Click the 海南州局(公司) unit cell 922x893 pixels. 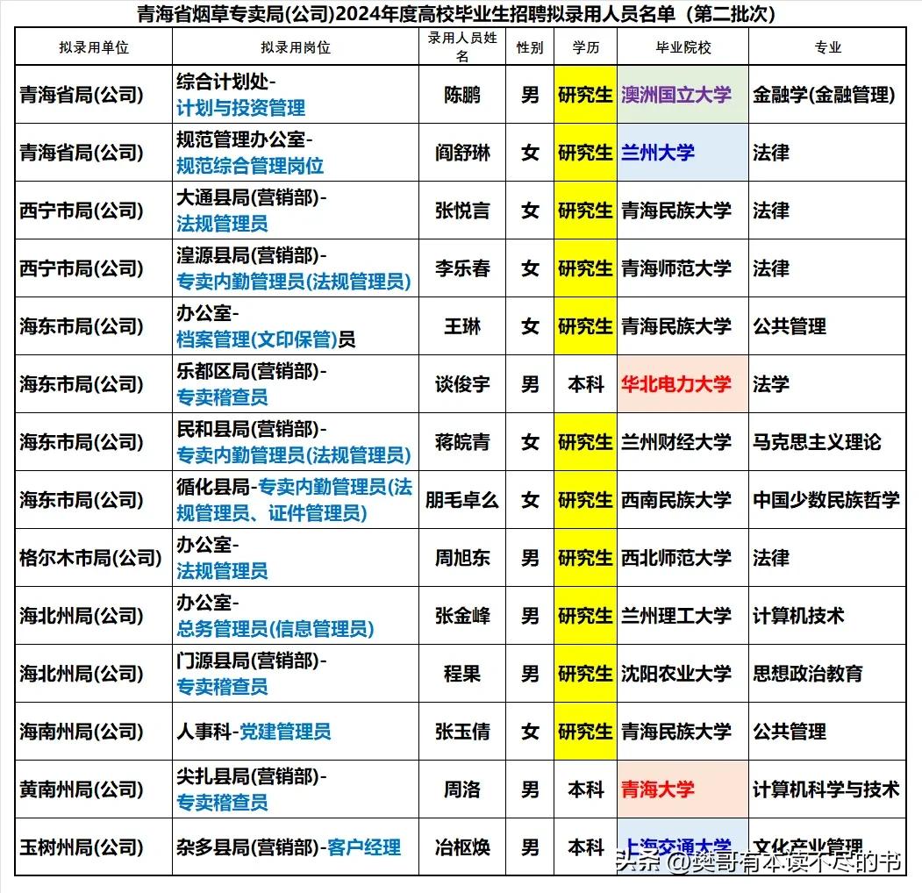coord(94,732)
